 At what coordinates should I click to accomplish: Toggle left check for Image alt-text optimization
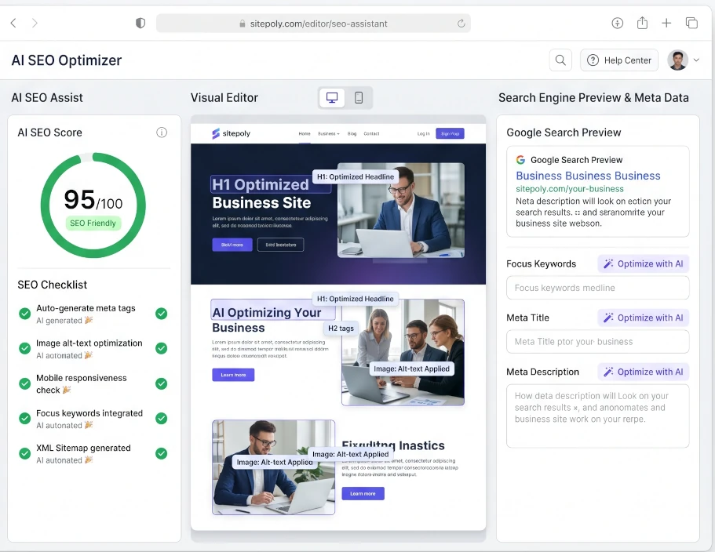[24, 348]
